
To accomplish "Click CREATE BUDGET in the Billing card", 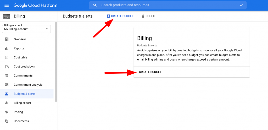I will point(150,72).
